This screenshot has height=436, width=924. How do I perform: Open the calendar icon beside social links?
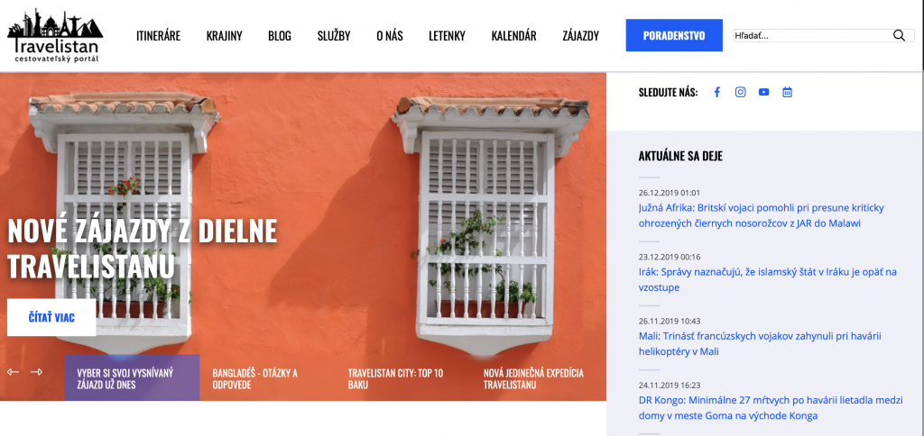(x=787, y=93)
